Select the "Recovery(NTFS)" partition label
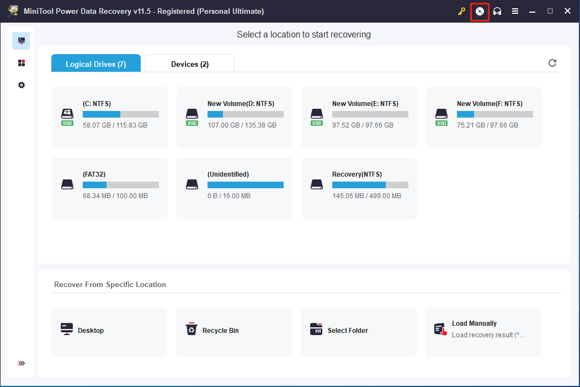Image resolution: width=580 pixels, height=387 pixels. (x=357, y=174)
